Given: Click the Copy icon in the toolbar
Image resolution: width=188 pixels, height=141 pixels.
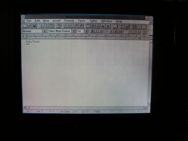Looking at the screenshot, I should [x=46, y=26].
